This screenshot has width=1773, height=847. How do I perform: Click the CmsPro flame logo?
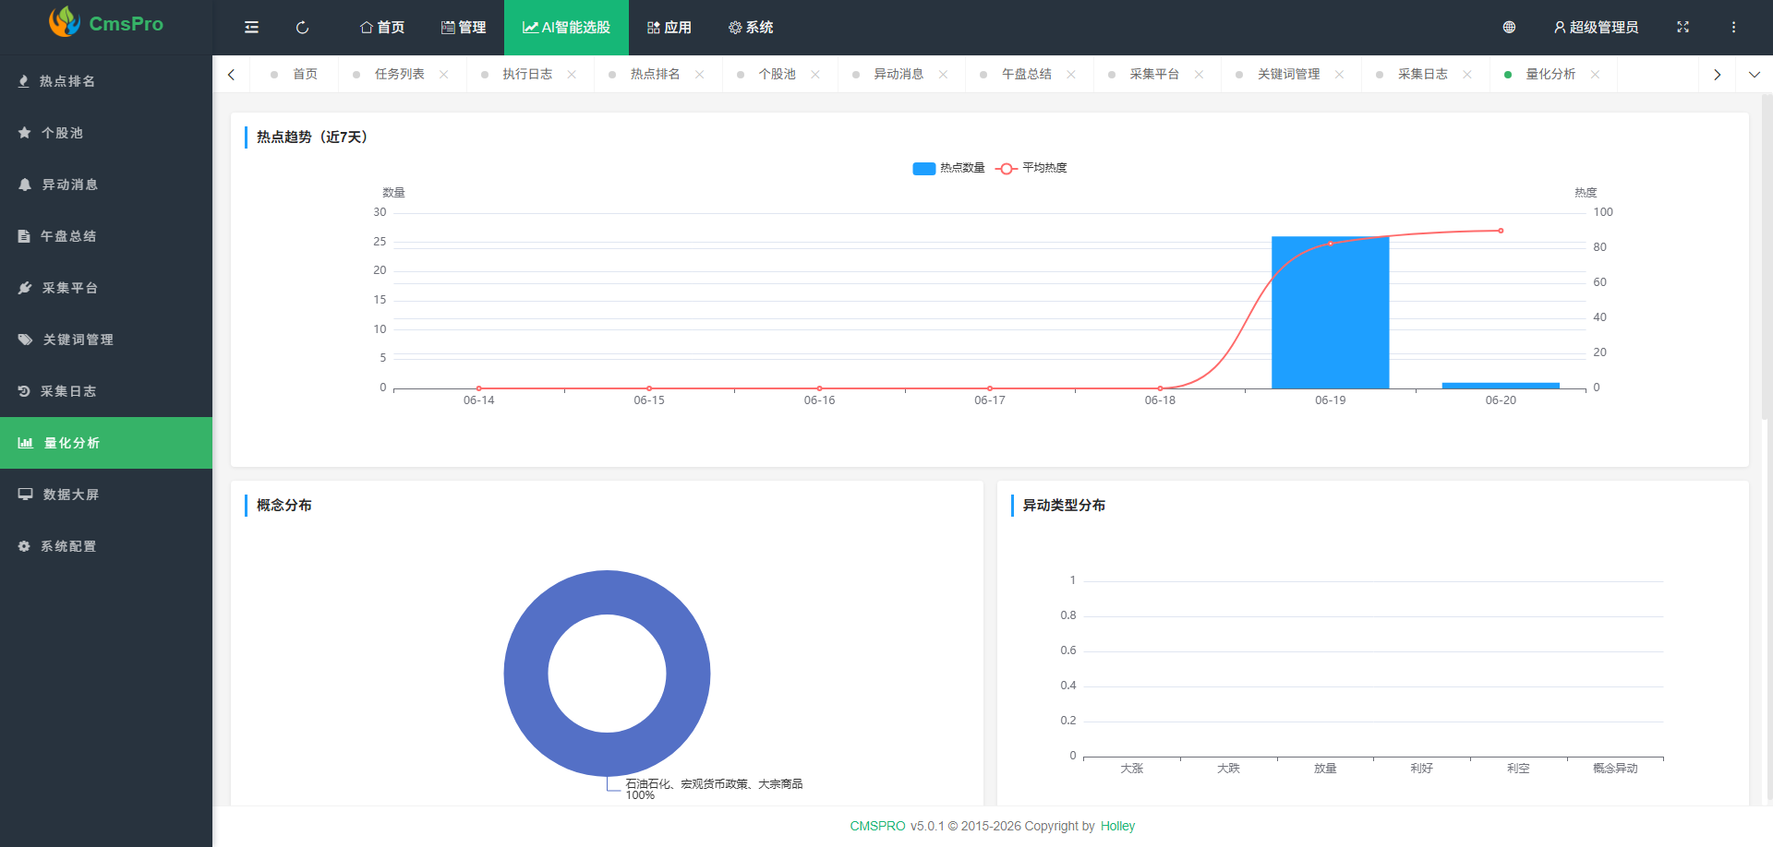point(64,22)
